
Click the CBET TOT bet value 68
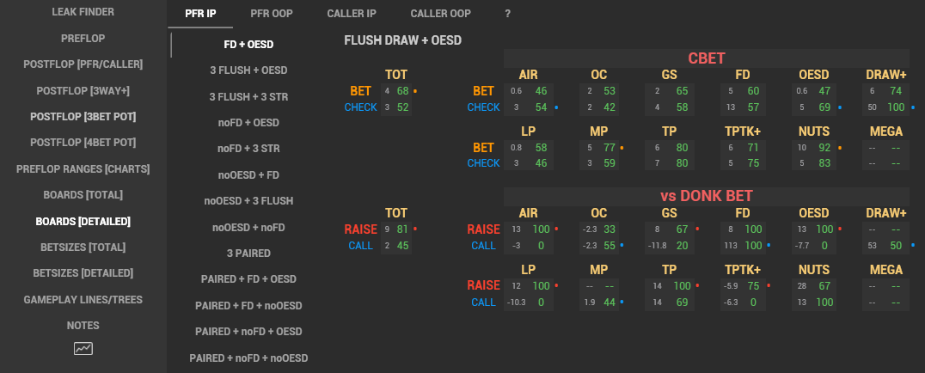[x=403, y=91]
